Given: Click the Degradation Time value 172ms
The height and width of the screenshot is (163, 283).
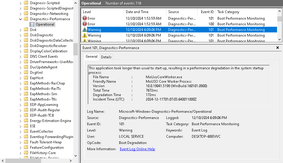Looking at the screenshot, I should 151,95.
